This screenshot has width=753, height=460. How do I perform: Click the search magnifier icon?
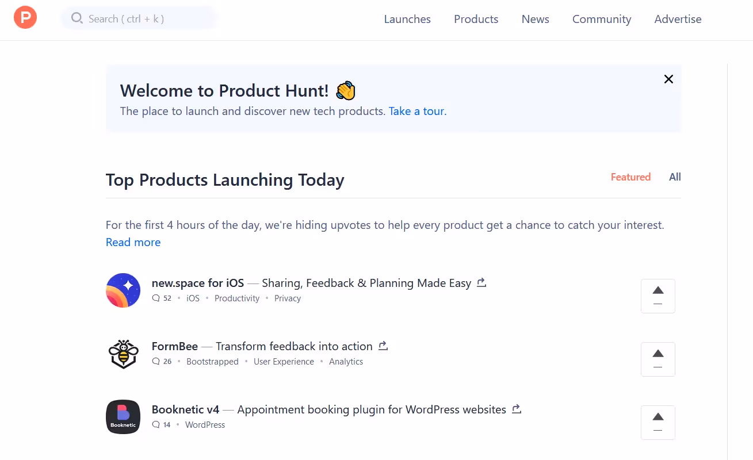click(77, 18)
